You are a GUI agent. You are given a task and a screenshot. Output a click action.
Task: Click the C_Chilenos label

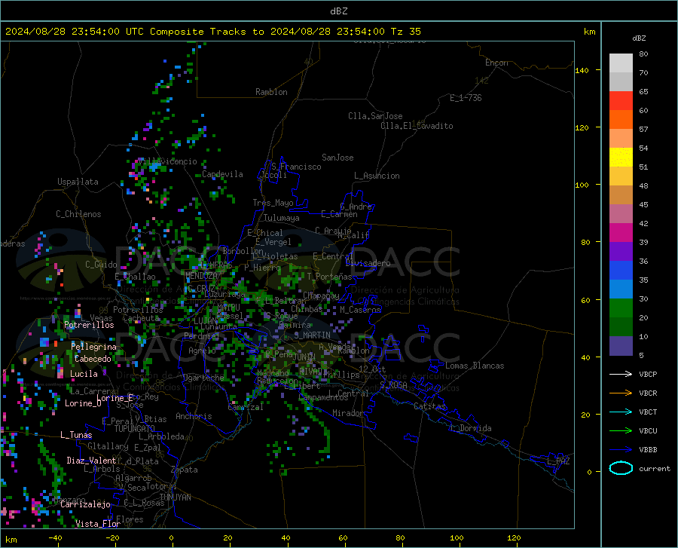point(78,214)
